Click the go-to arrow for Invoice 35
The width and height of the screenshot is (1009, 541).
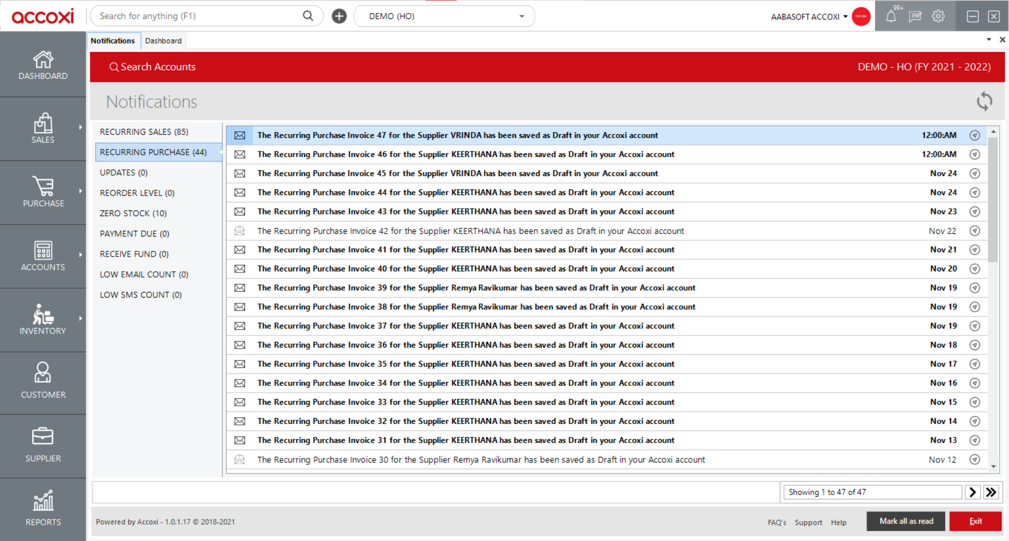tap(975, 364)
